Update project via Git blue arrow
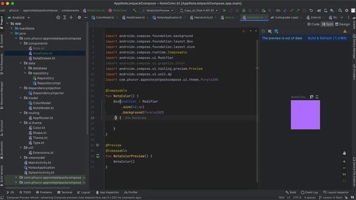Image resolution: width=356 pixels, height=200 pixels. [x=285, y=11]
